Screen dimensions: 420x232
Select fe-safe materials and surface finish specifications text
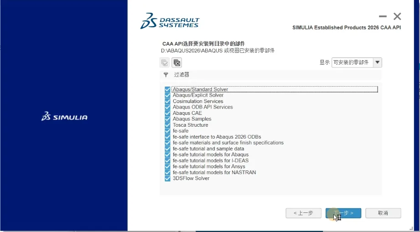pos(228,143)
